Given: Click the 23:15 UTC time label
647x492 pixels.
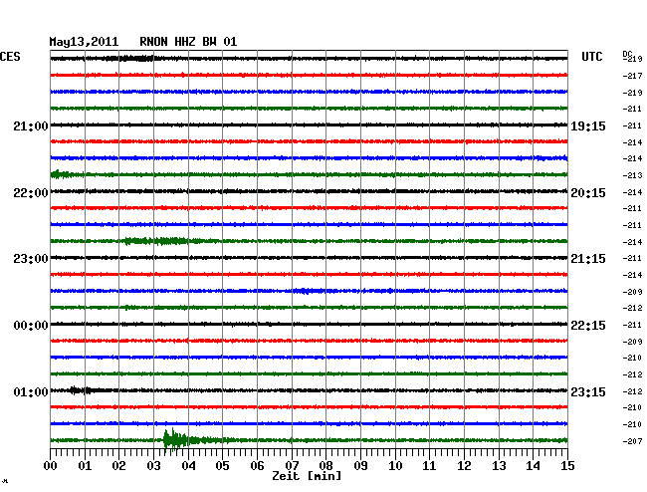Looking at the screenshot, I should (588, 391).
